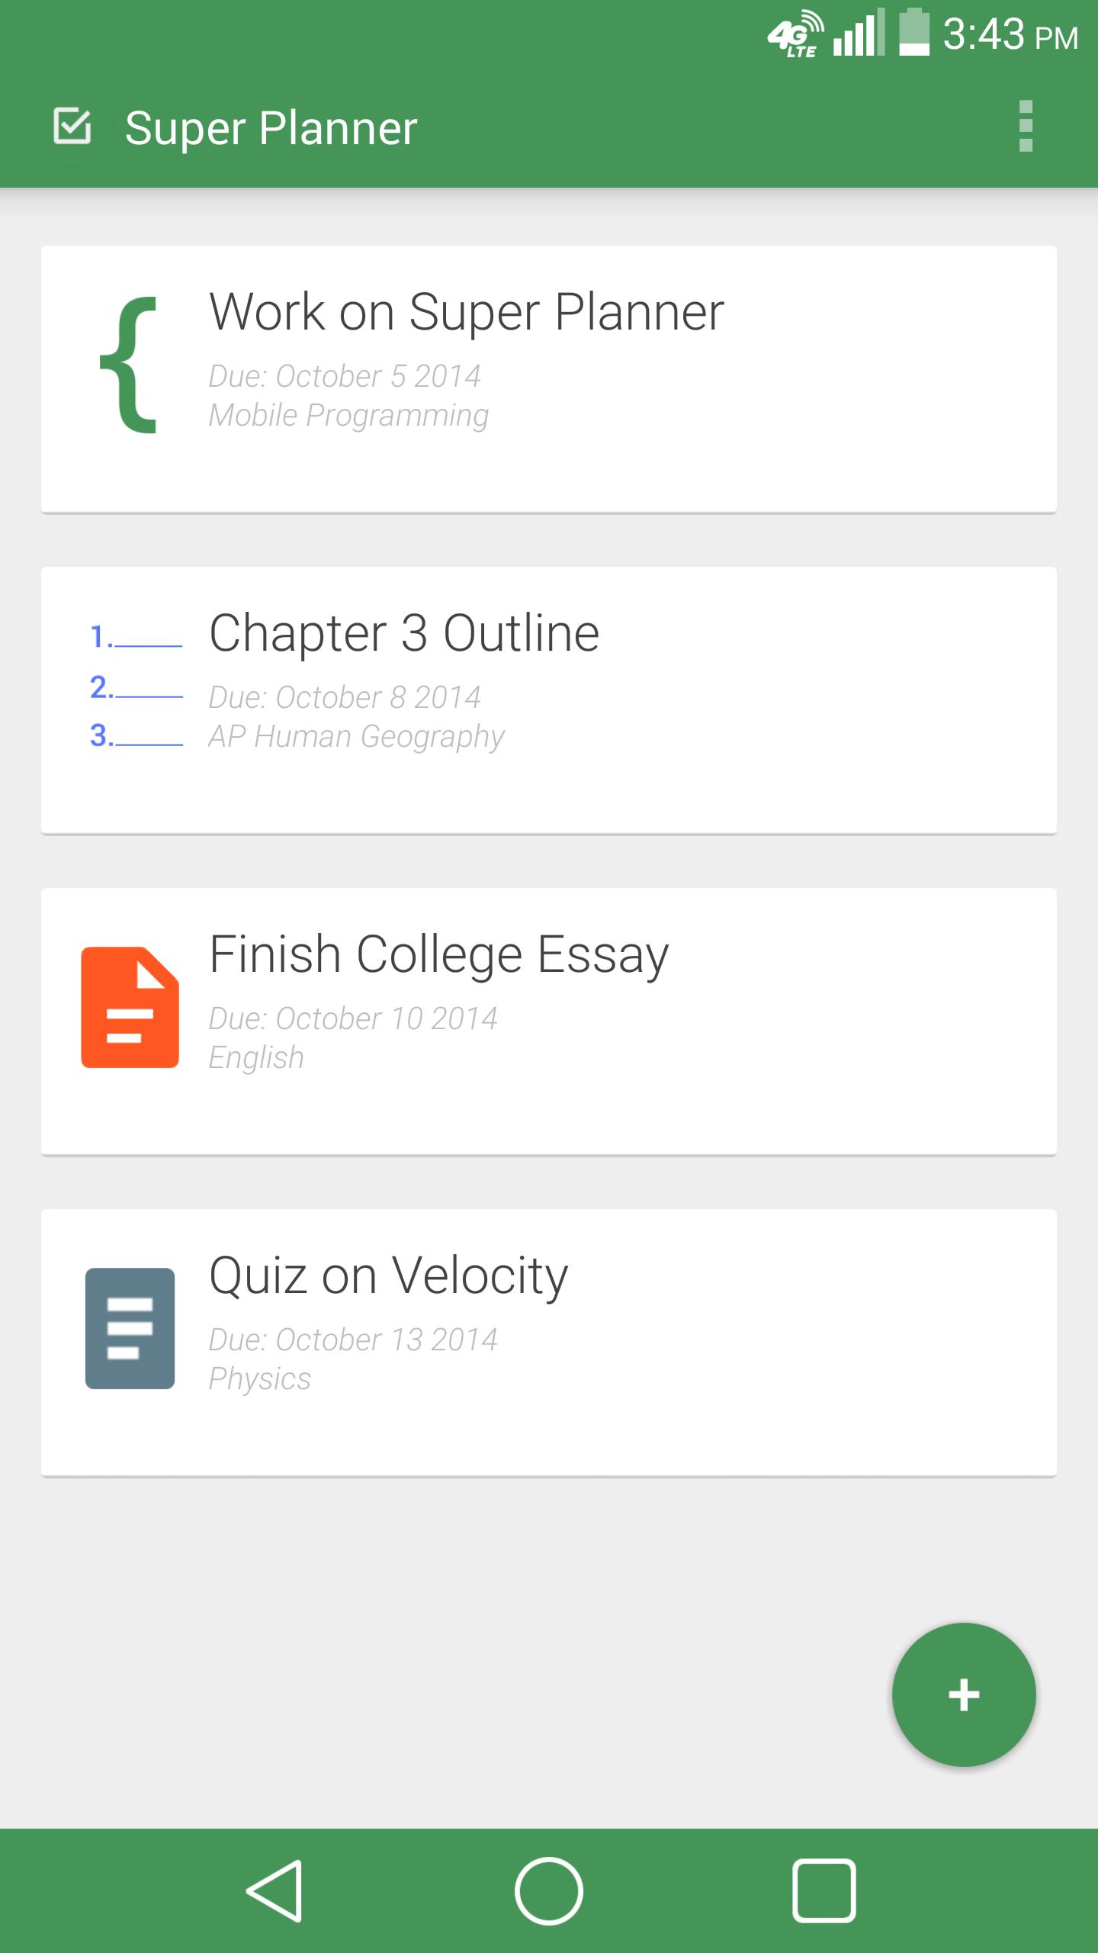This screenshot has width=1098, height=1953.
Task: Tap the Due: October 5 2014 date
Action: [x=345, y=376]
